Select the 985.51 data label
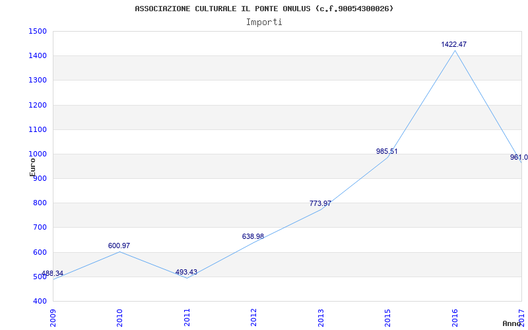 (387, 152)
